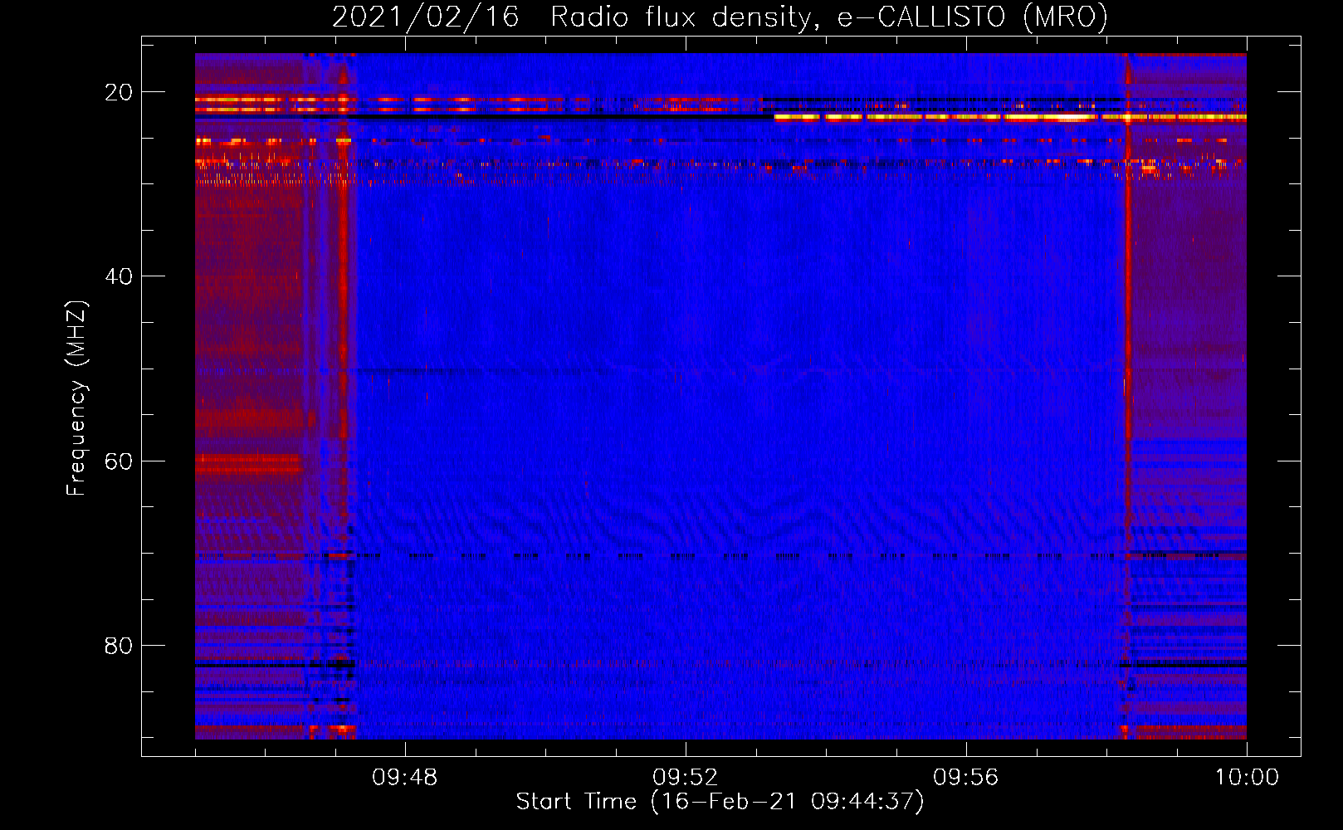This screenshot has height=830, width=1343.
Task: Click the 20 MHz frequency tick label
Action: point(119,92)
